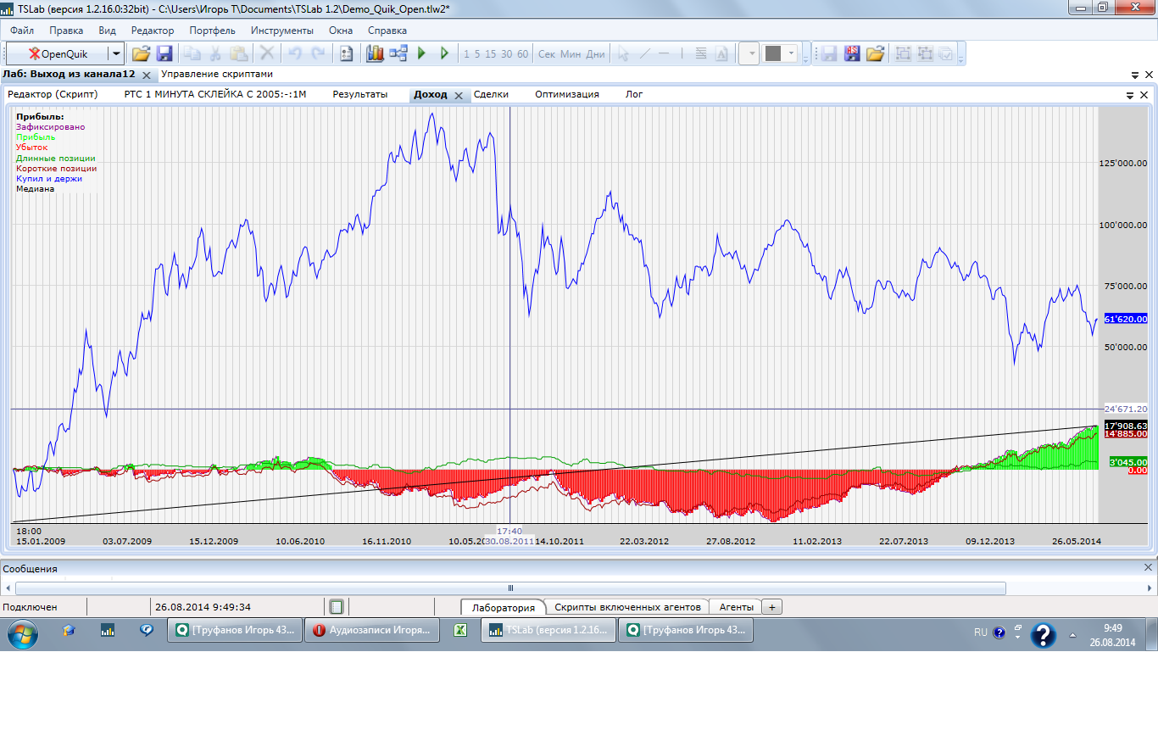The width and height of the screenshot is (1158, 730).
Task: Click the open folder icon in toolbar
Action: 141,53
